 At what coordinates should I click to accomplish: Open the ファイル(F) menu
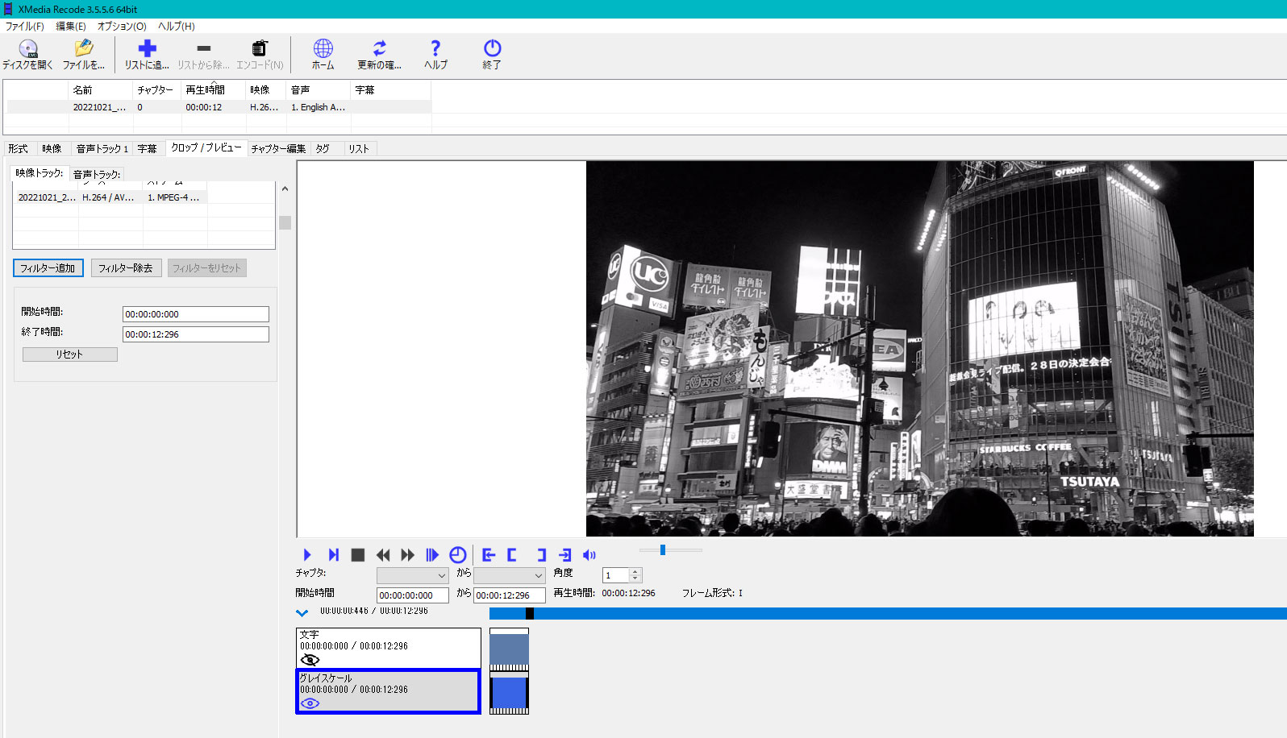[x=25, y=26]
